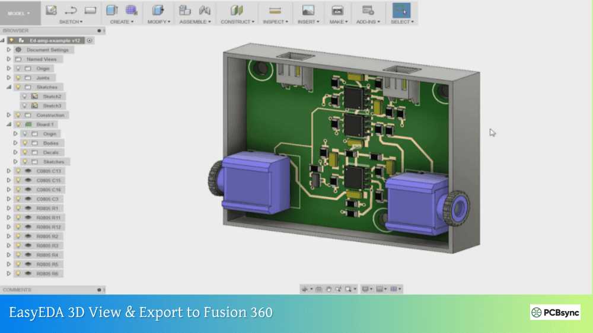Open the CONSTRUCT menu
The height and width of the screenshot is (333, 593).
(238, 22)
